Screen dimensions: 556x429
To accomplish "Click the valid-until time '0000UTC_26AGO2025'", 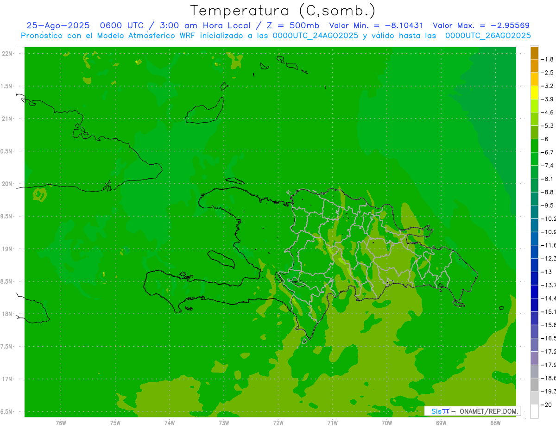I will pos(488,36).
